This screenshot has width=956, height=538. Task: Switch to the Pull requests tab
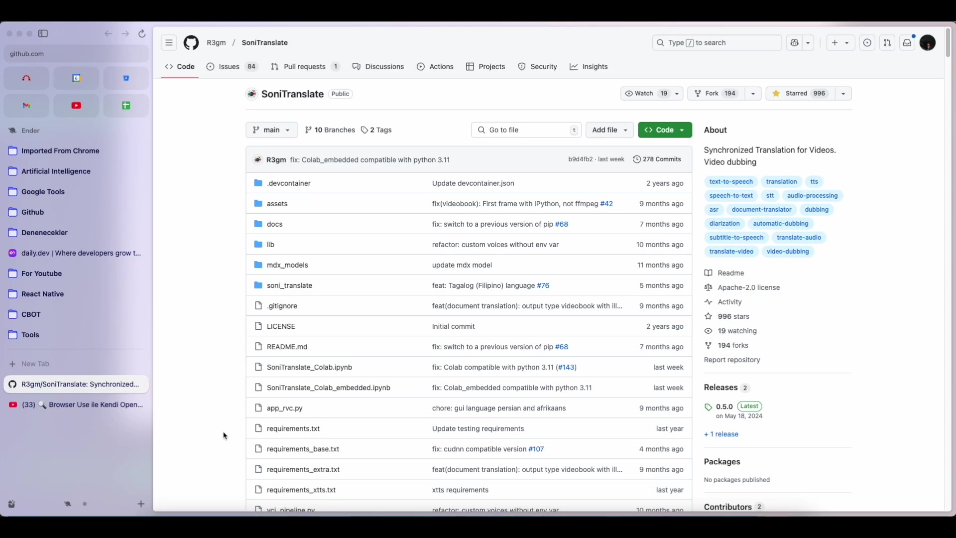[x=305, y=67]
